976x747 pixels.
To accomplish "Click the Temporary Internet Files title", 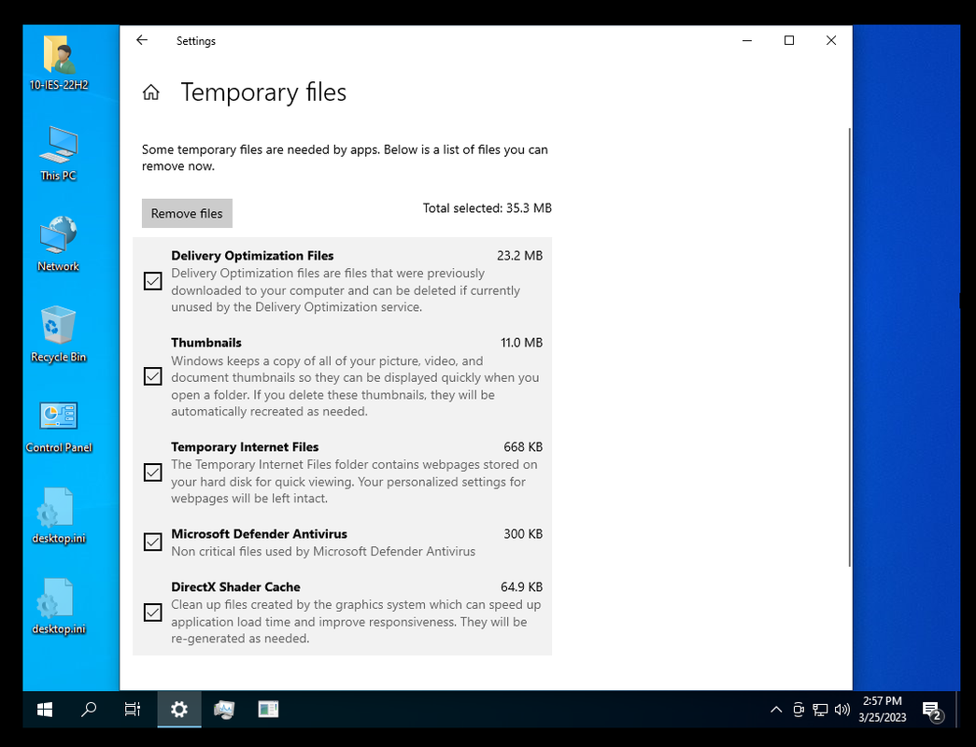I will pyautogui.click(x=245, y=447).
